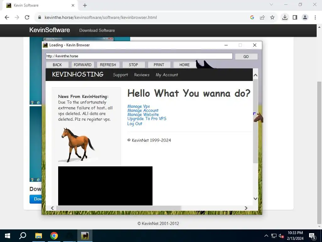
Task: Click Chrome forward arrow
Action: click(17, 18)
